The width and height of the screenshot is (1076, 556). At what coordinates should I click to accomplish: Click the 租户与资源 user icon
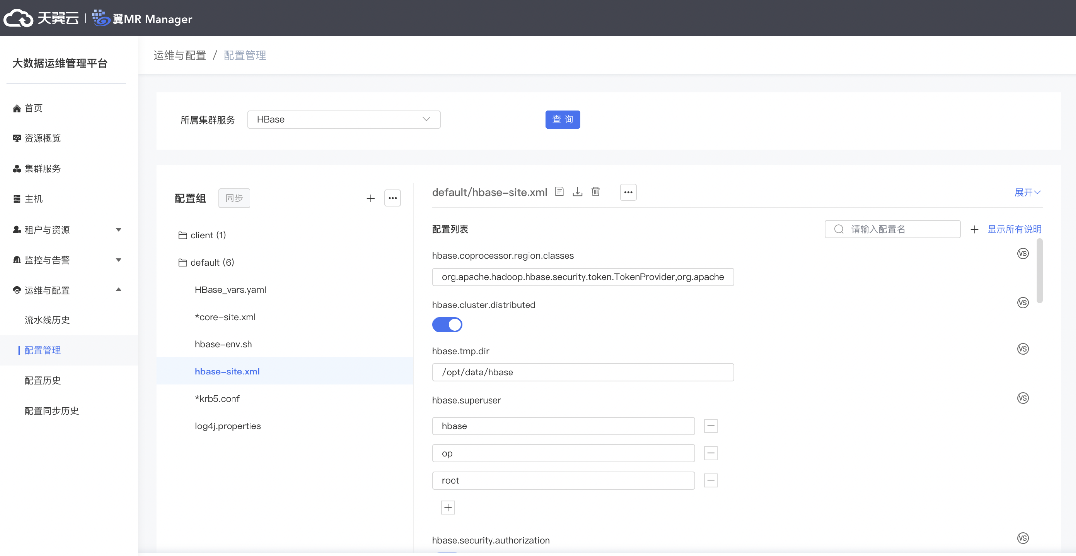point(17,229)
